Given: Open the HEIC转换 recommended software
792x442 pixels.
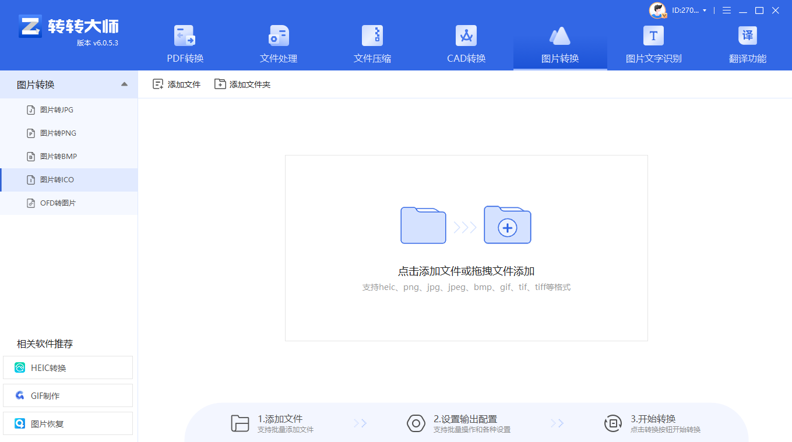Looking at the screenshot, I should (x=68, y=368).
